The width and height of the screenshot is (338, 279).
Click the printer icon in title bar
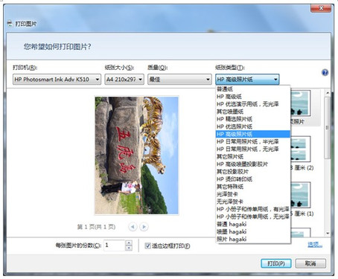pyautogui.click(x=10, y=24)
